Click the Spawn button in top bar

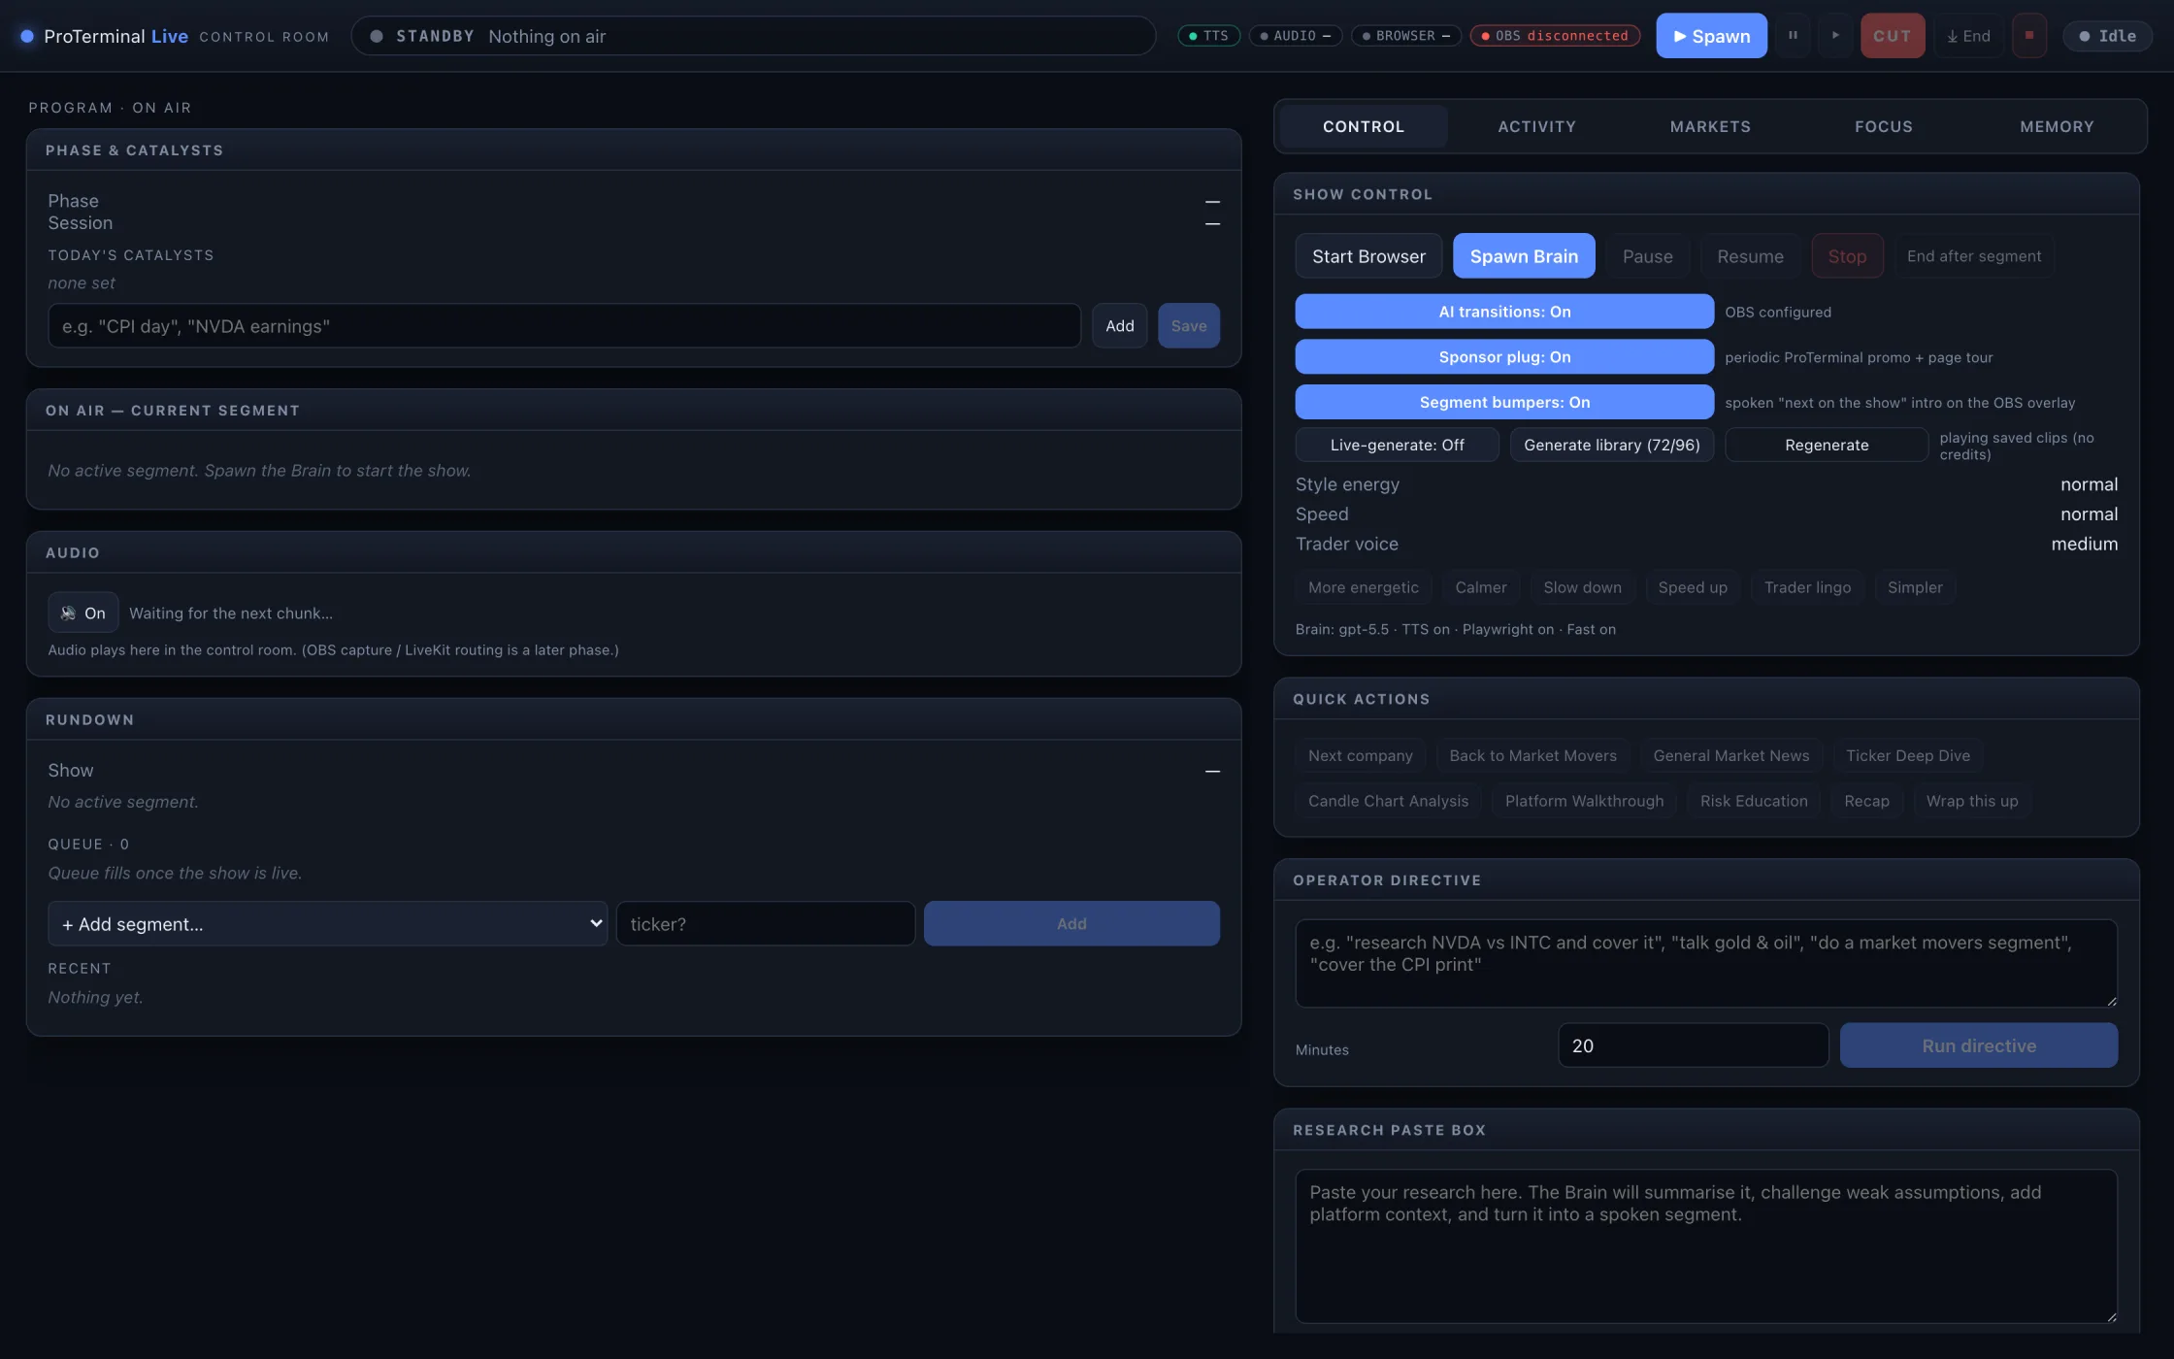pos(1711,36)
